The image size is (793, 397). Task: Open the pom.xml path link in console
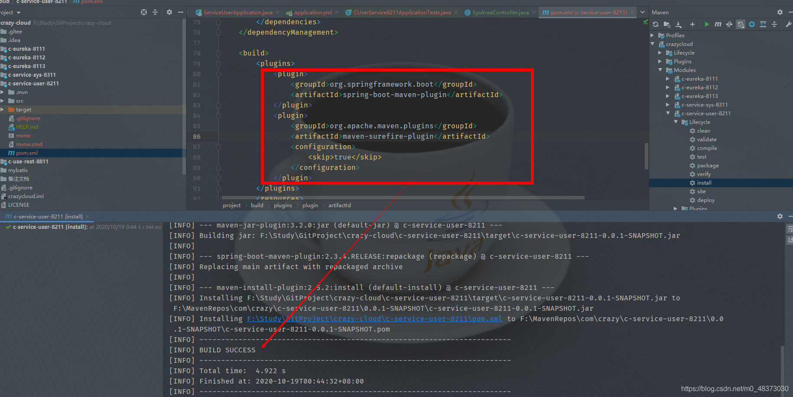click(x=374, y=319)
